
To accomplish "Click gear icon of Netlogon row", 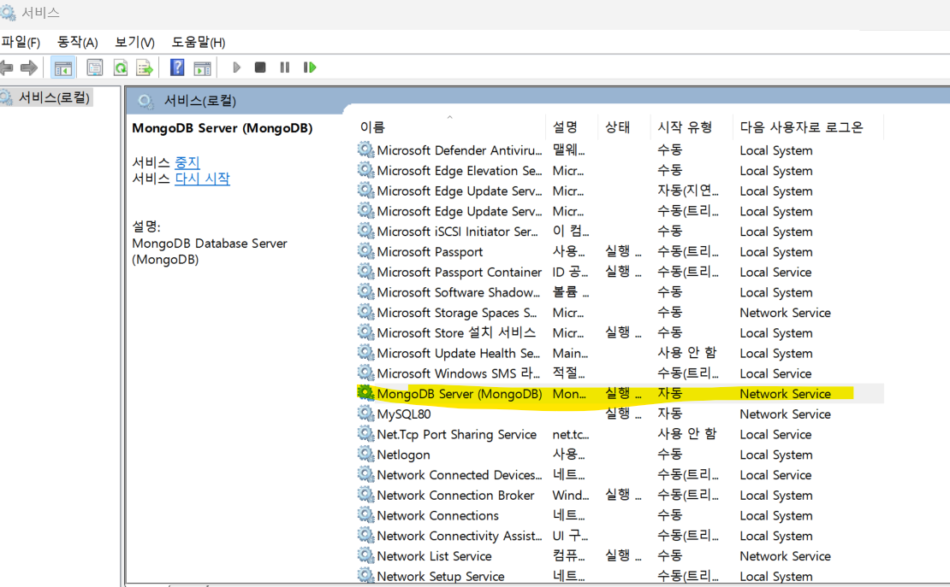I will tap(365, 454).
